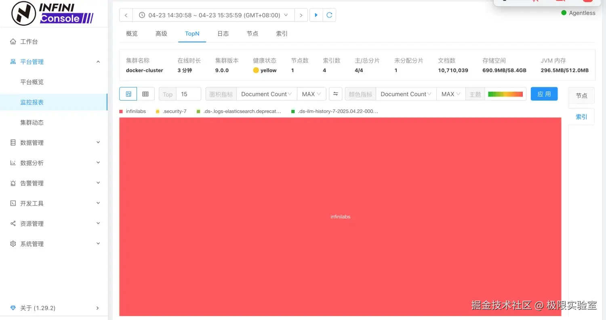606x320 pixels.
Task: Toggle the .security-7 legend entry
Action: pos(171,111)
